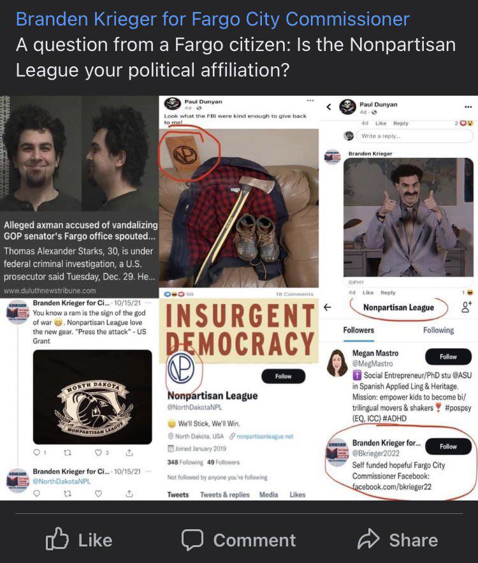Image resolution: width=478 pixels, height=563 pixels.
Task: Tap the thumbs-up Like icon
Action: point(57,539)
